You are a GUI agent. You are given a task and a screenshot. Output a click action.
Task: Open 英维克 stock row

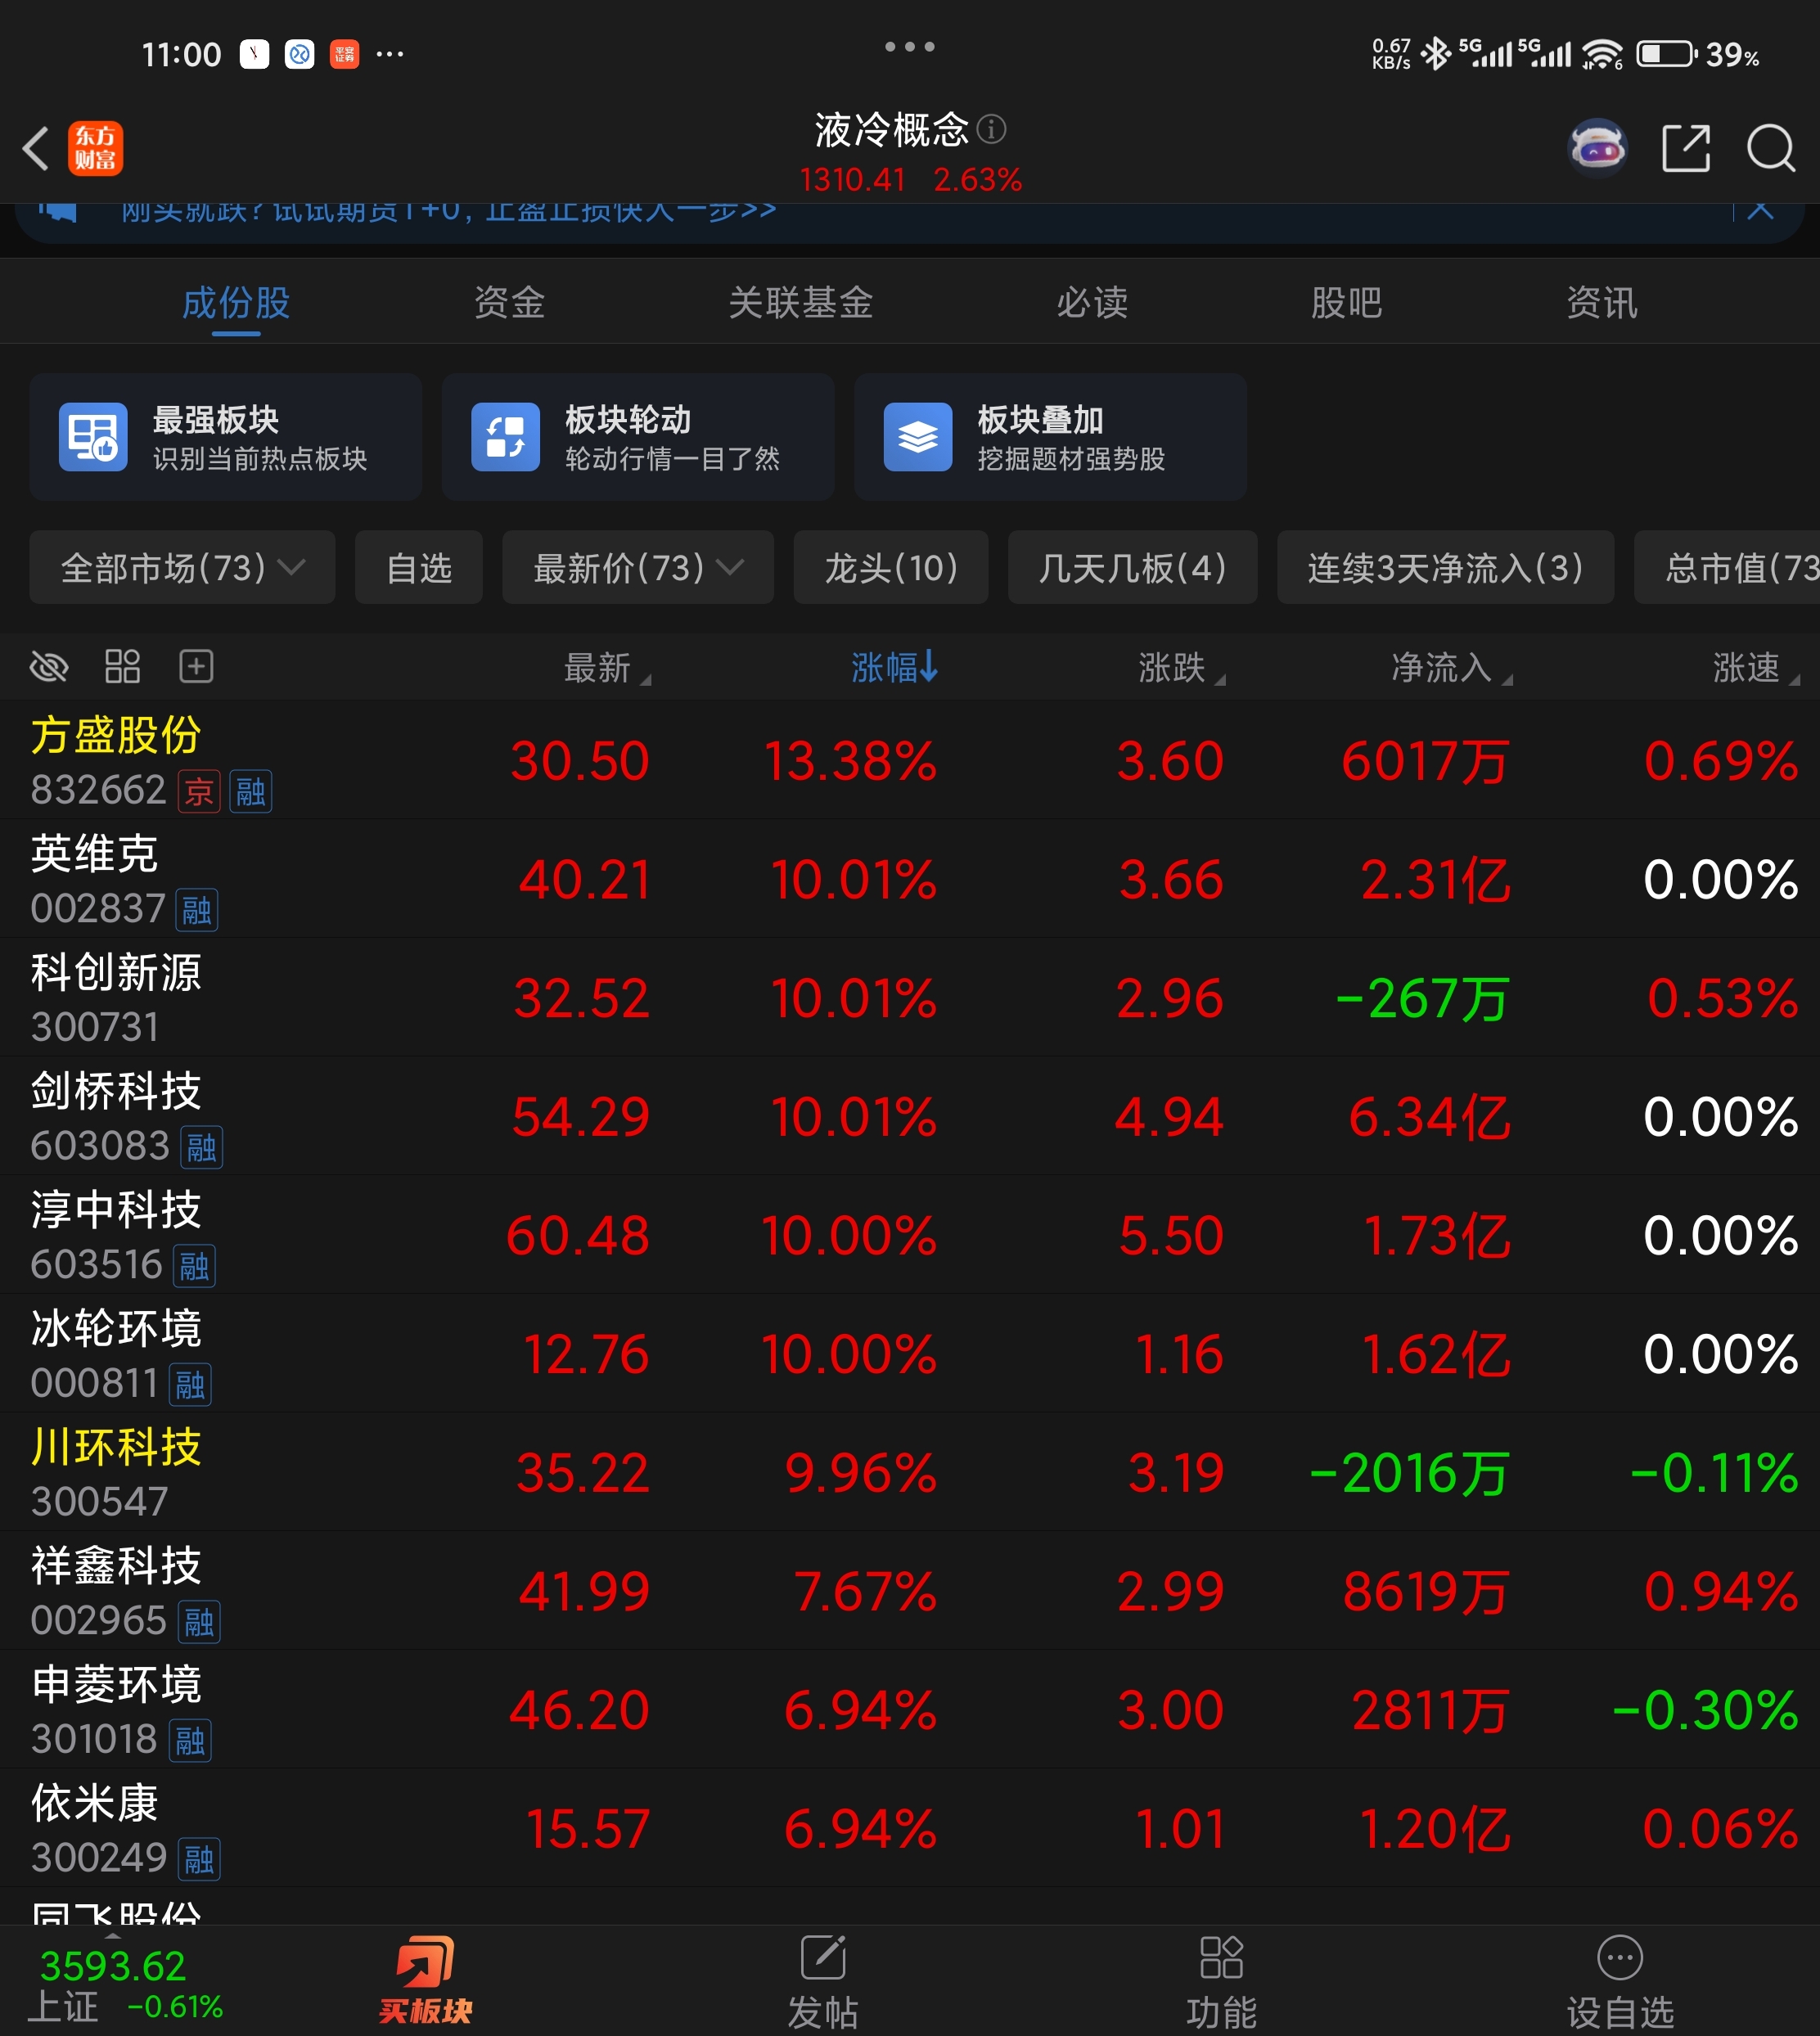pyautogui.click(x=910, y=879)
